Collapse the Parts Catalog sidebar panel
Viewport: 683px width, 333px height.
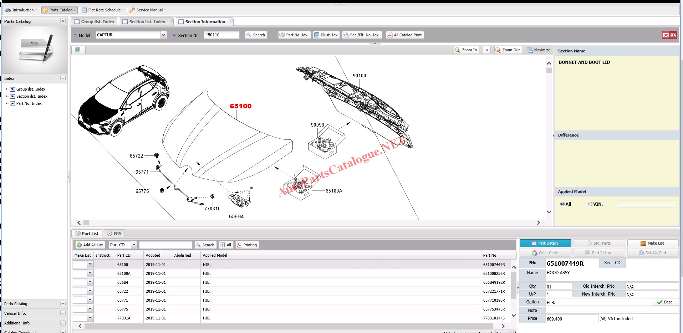(x=63, y=21)
